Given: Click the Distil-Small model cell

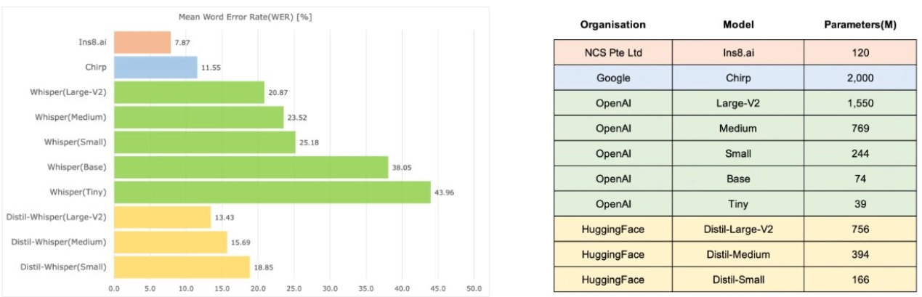Looking at the screenshot, I should tap(737, 279).
